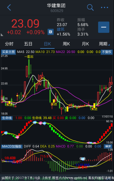The height and width of the screenshot is (181, 114).
Task: Tap the 生命线 39.48 value
Action: tap(42, 118)
